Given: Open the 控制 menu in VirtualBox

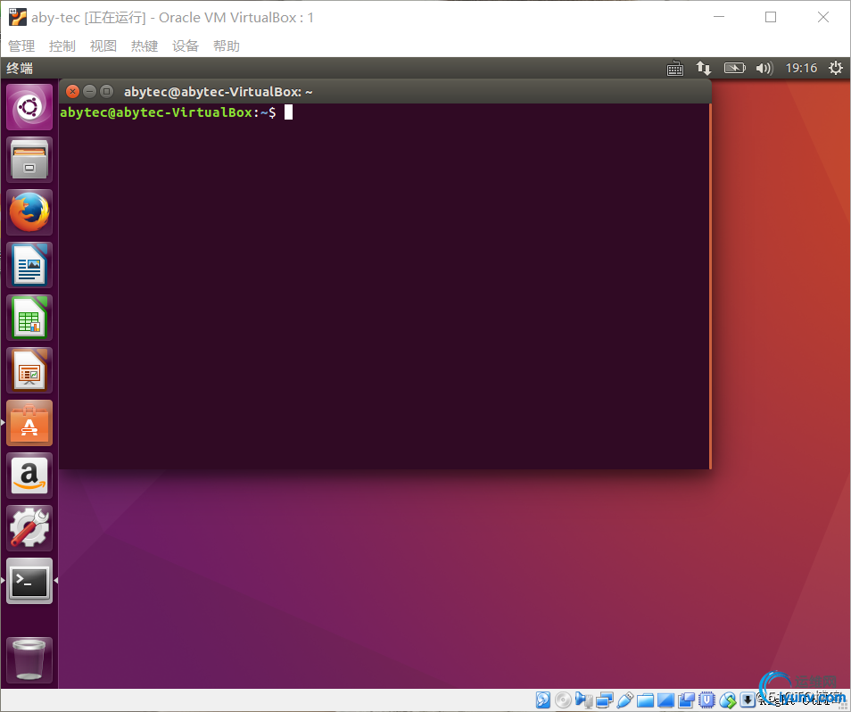Looking at the screenshot, I should pyautogui.click(x=62, y=46).
